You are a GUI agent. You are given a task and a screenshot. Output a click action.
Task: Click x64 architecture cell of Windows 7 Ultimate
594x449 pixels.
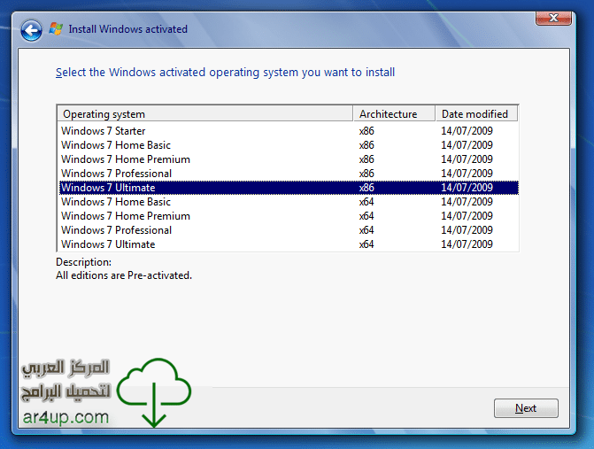point(366,244)
